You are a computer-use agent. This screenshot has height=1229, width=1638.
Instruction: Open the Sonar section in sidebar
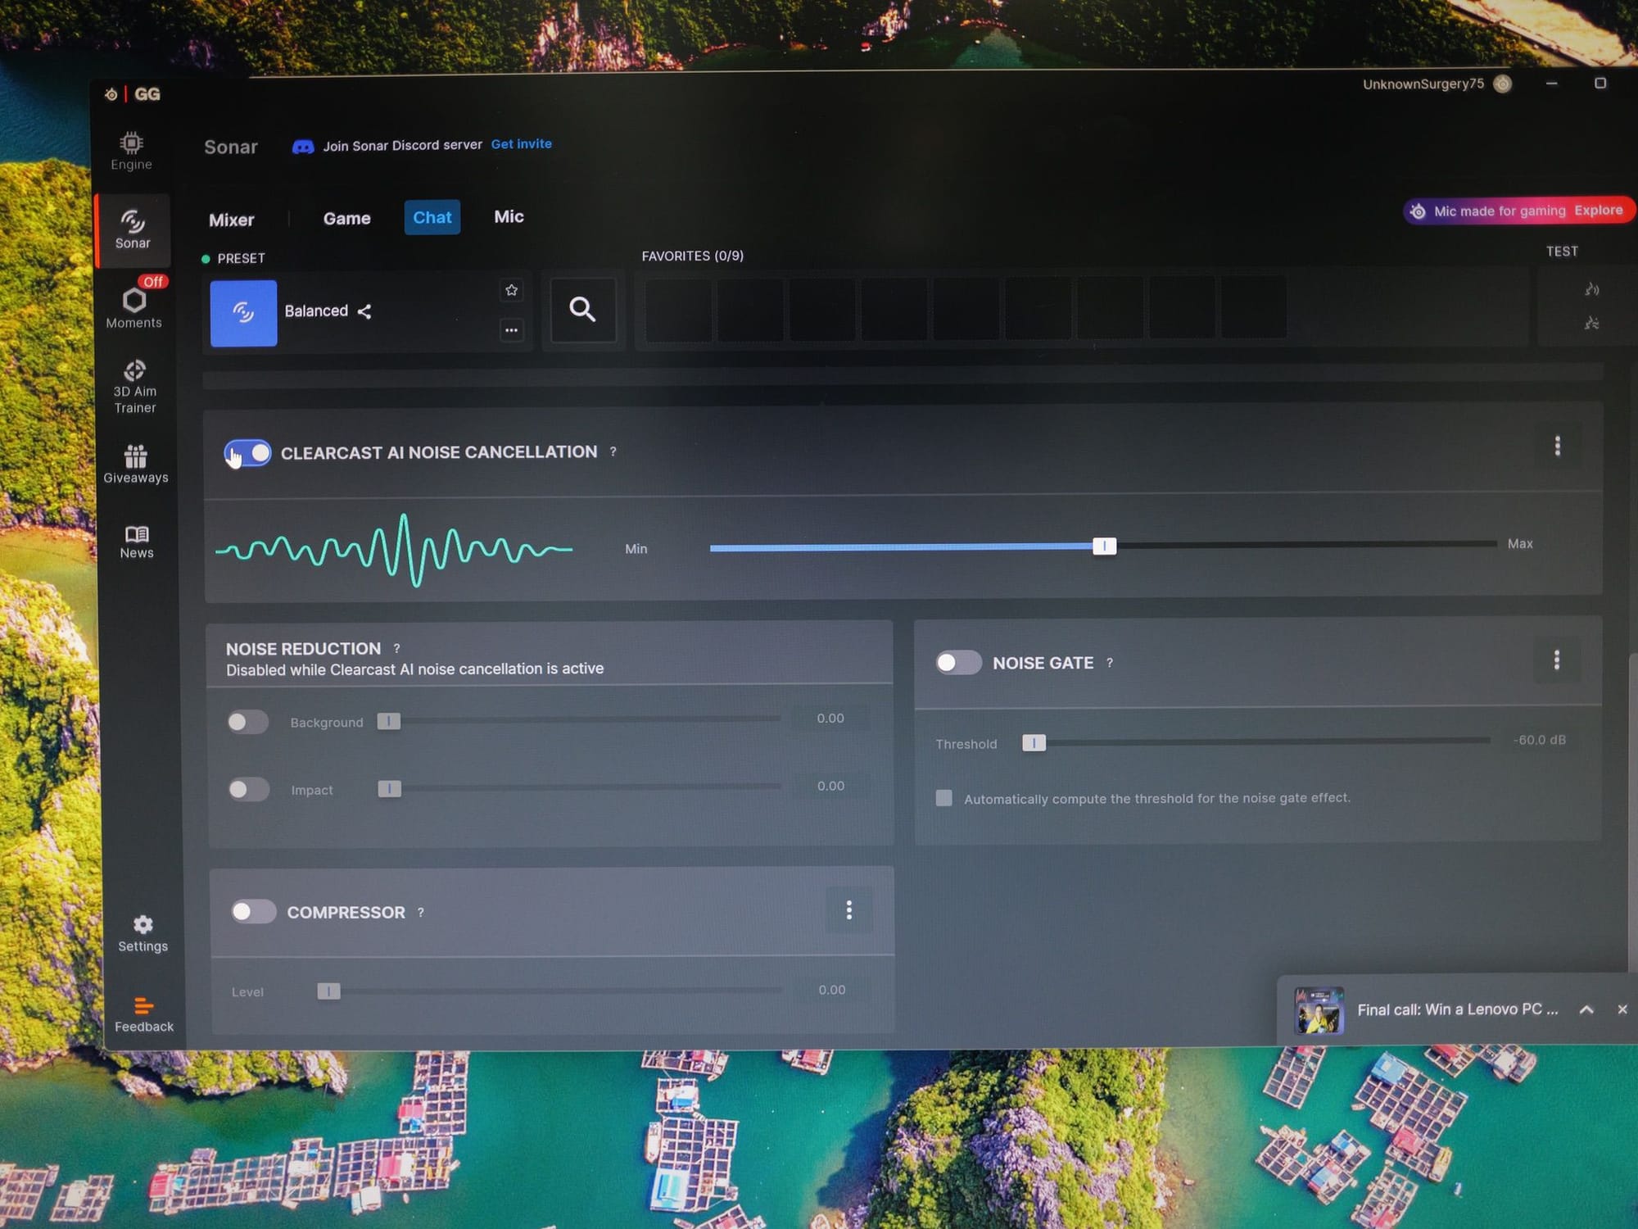pos(133,230)
